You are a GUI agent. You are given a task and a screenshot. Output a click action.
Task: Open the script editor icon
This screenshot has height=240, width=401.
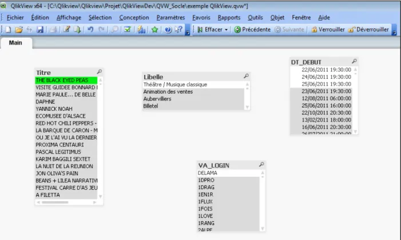(66, 30)
